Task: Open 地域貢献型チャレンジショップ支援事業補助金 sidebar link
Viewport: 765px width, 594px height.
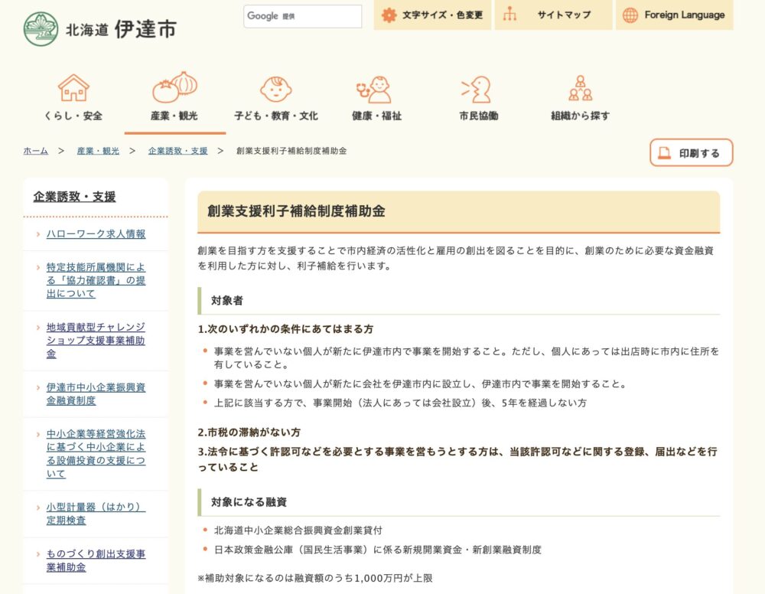Action: tap(95, 341)
